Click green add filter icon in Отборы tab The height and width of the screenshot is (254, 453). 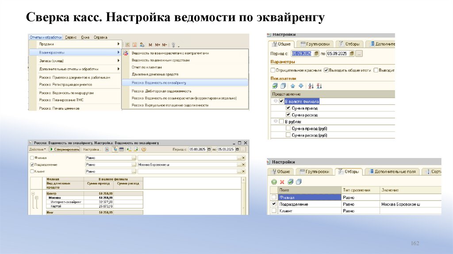tap(274, 182)
